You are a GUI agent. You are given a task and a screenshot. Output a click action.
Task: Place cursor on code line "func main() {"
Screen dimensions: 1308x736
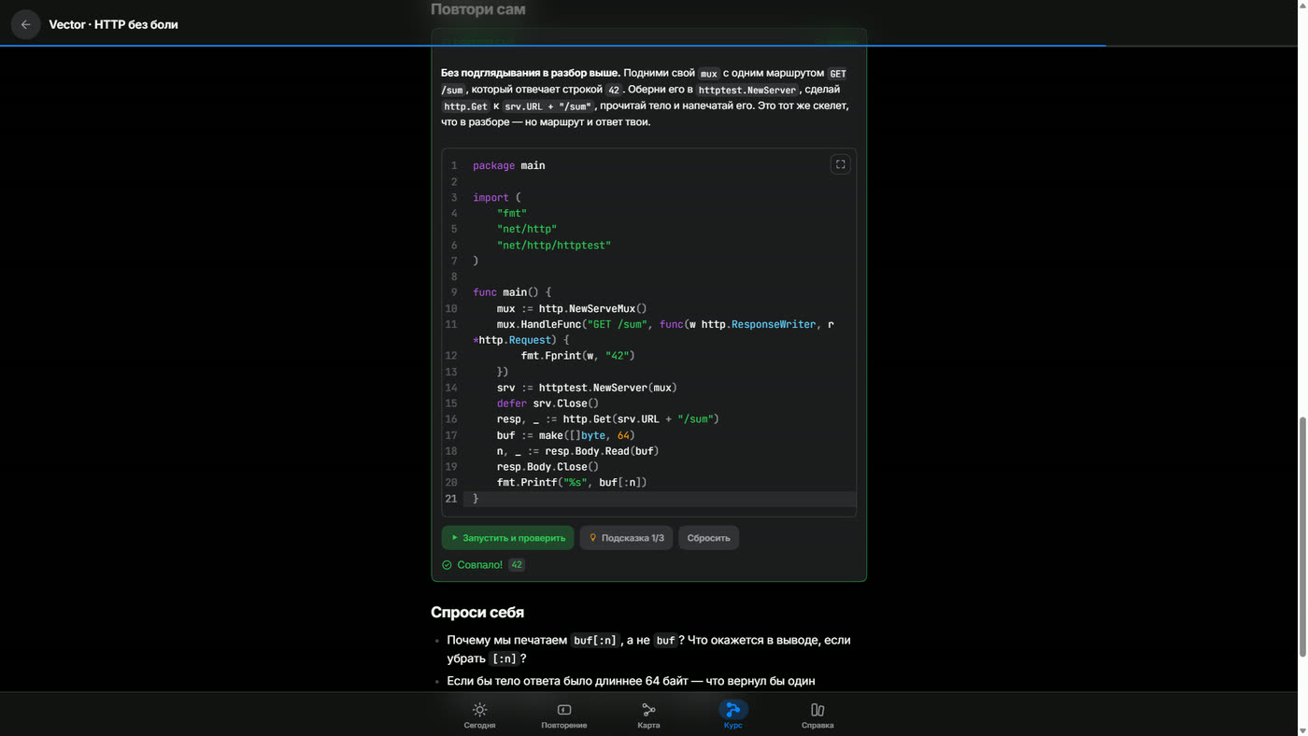pyautogui.click(x=512, y=292)
